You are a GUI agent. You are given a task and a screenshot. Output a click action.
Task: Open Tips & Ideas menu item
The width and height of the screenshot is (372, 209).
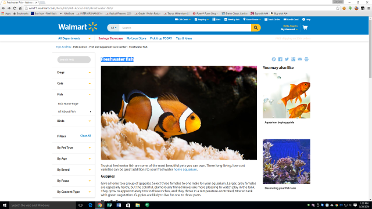[x=184, y=38]
